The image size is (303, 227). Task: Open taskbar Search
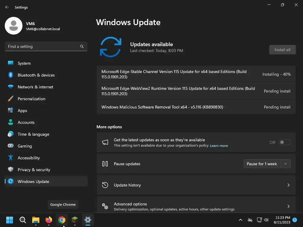pos(22,220)
